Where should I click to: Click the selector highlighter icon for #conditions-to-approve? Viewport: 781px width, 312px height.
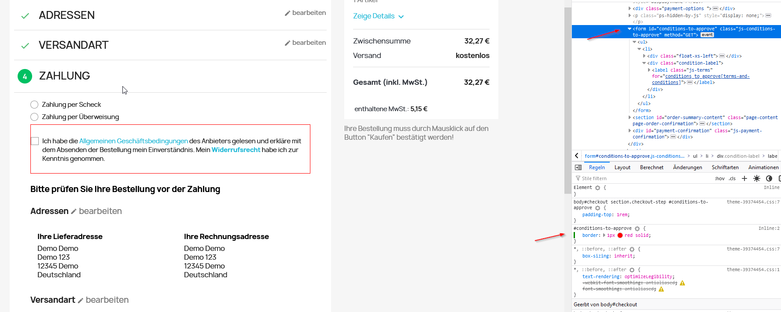point(637,229)
